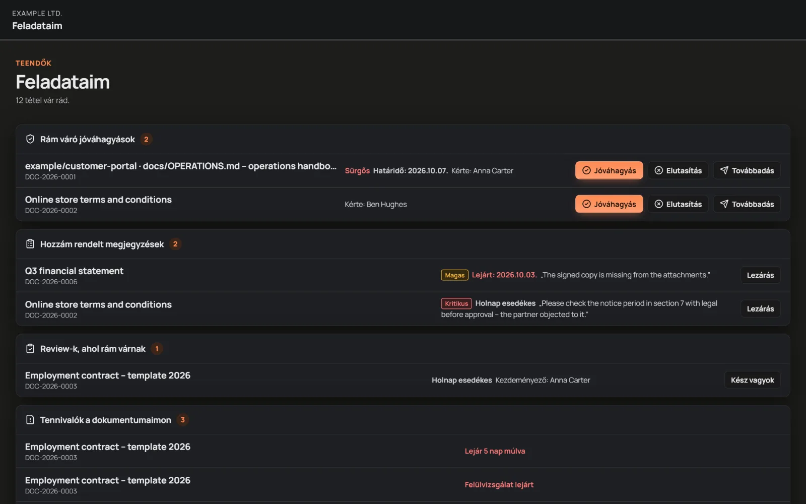806x504 pixels.
Task: Forward the OPERATIONS.md handbook with Továbbadás
Action: click(747, 170)
